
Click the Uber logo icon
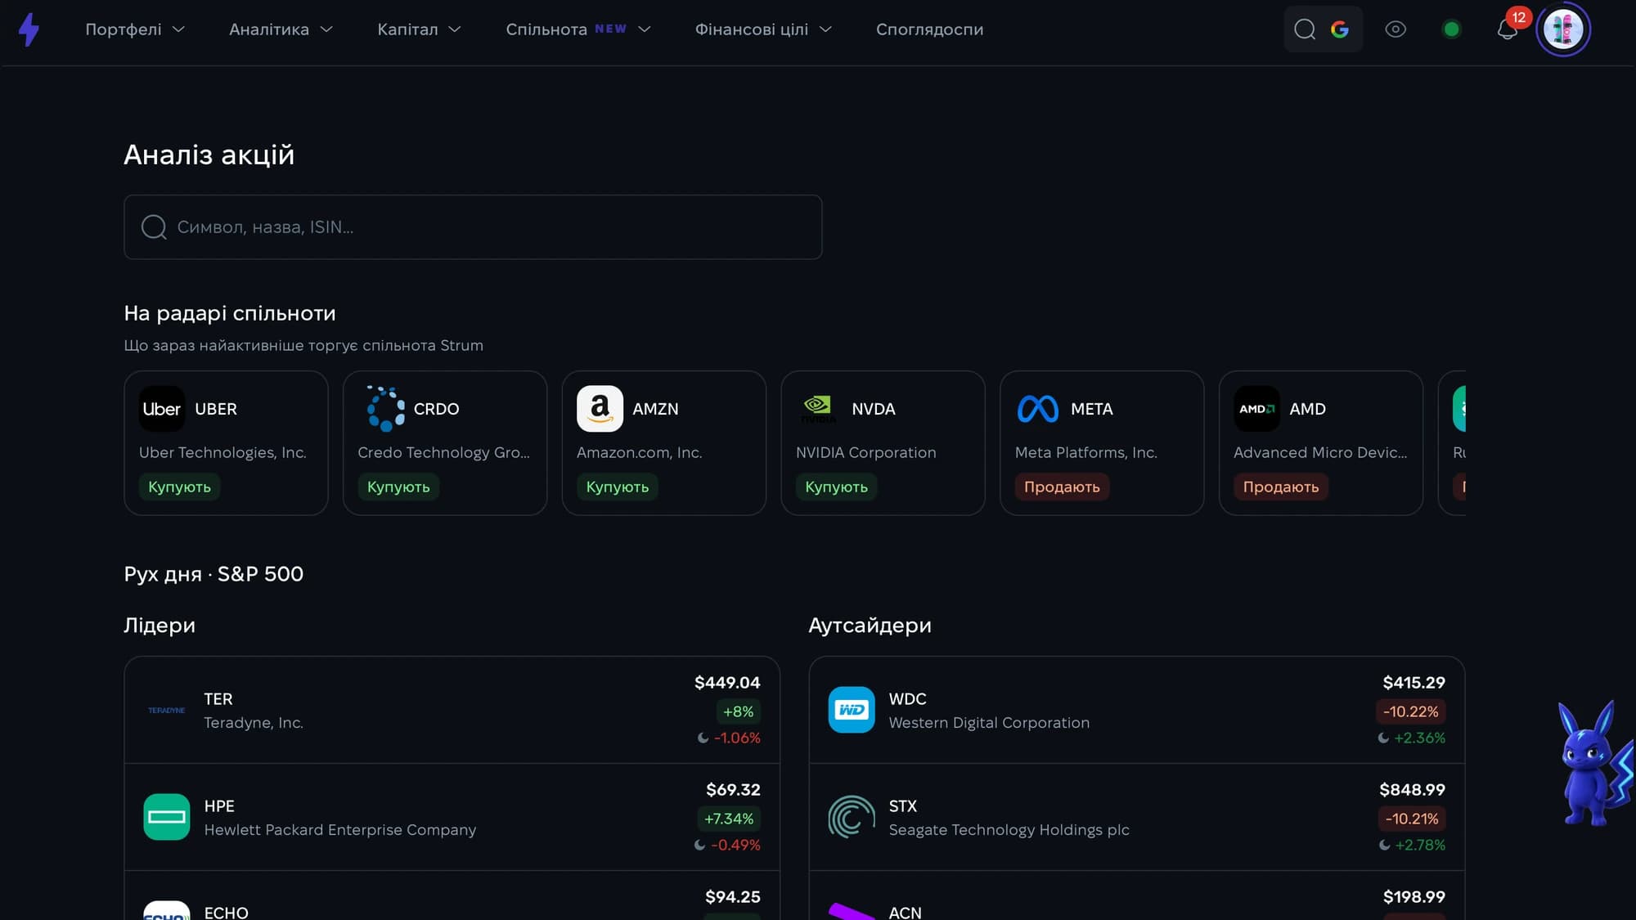point(162,409)
